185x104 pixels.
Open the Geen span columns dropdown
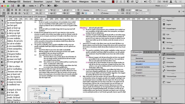tap(148, 10)
